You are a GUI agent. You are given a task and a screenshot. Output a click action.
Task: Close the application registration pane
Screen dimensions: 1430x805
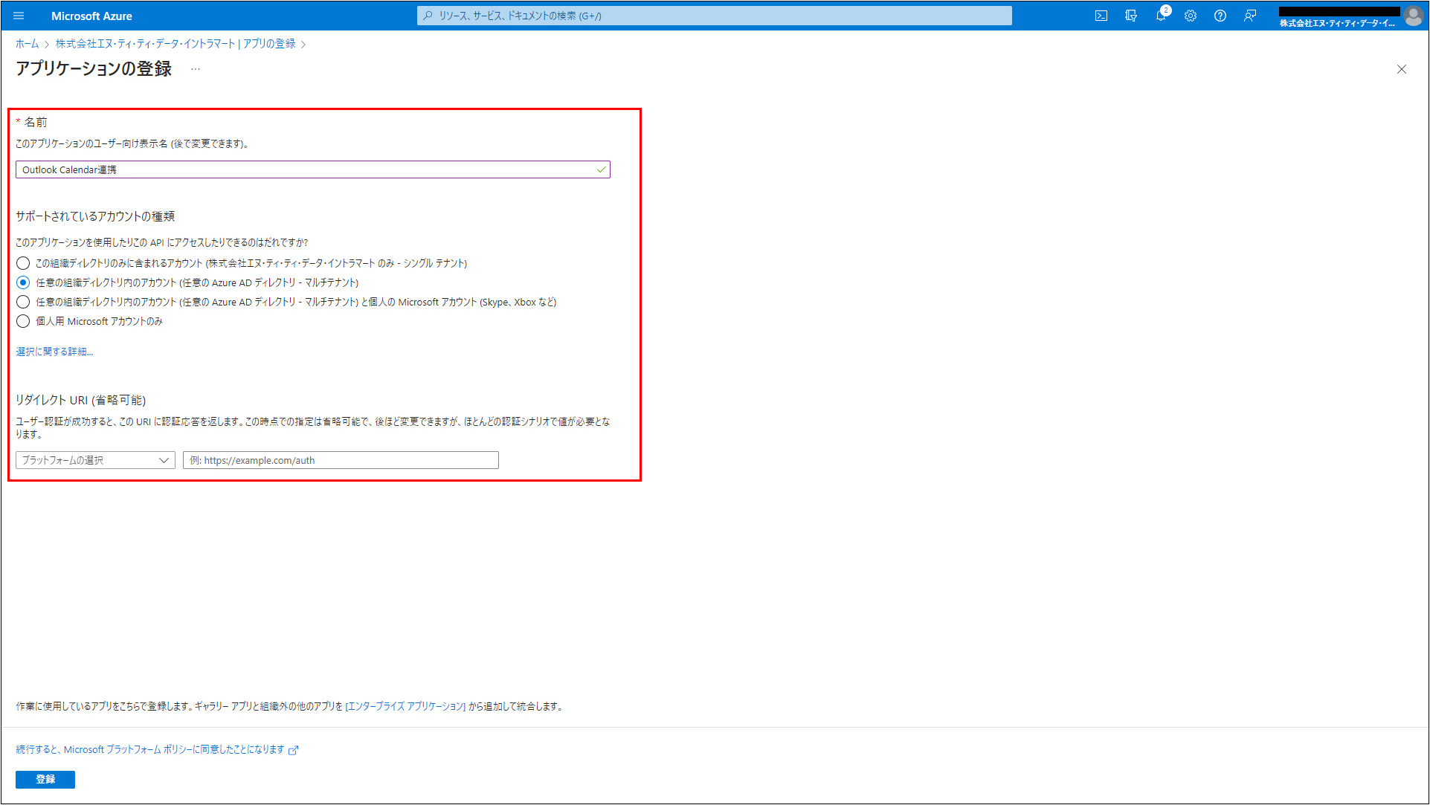tap(1402, 69)
